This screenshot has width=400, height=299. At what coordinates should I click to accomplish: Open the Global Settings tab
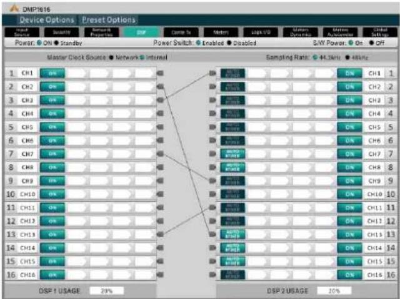(380, 32)
